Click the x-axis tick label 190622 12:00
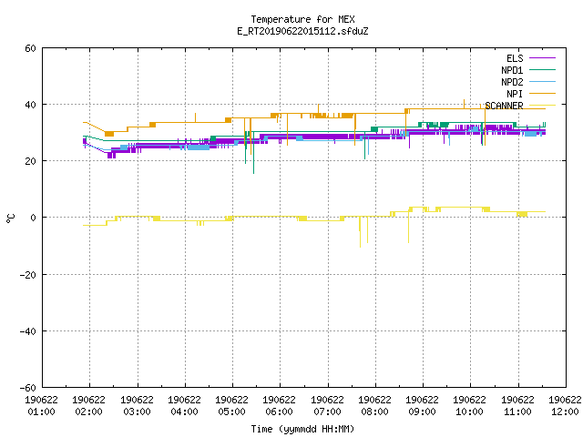The height and width of the screenshot is (437, 583). tap(565, 405)
